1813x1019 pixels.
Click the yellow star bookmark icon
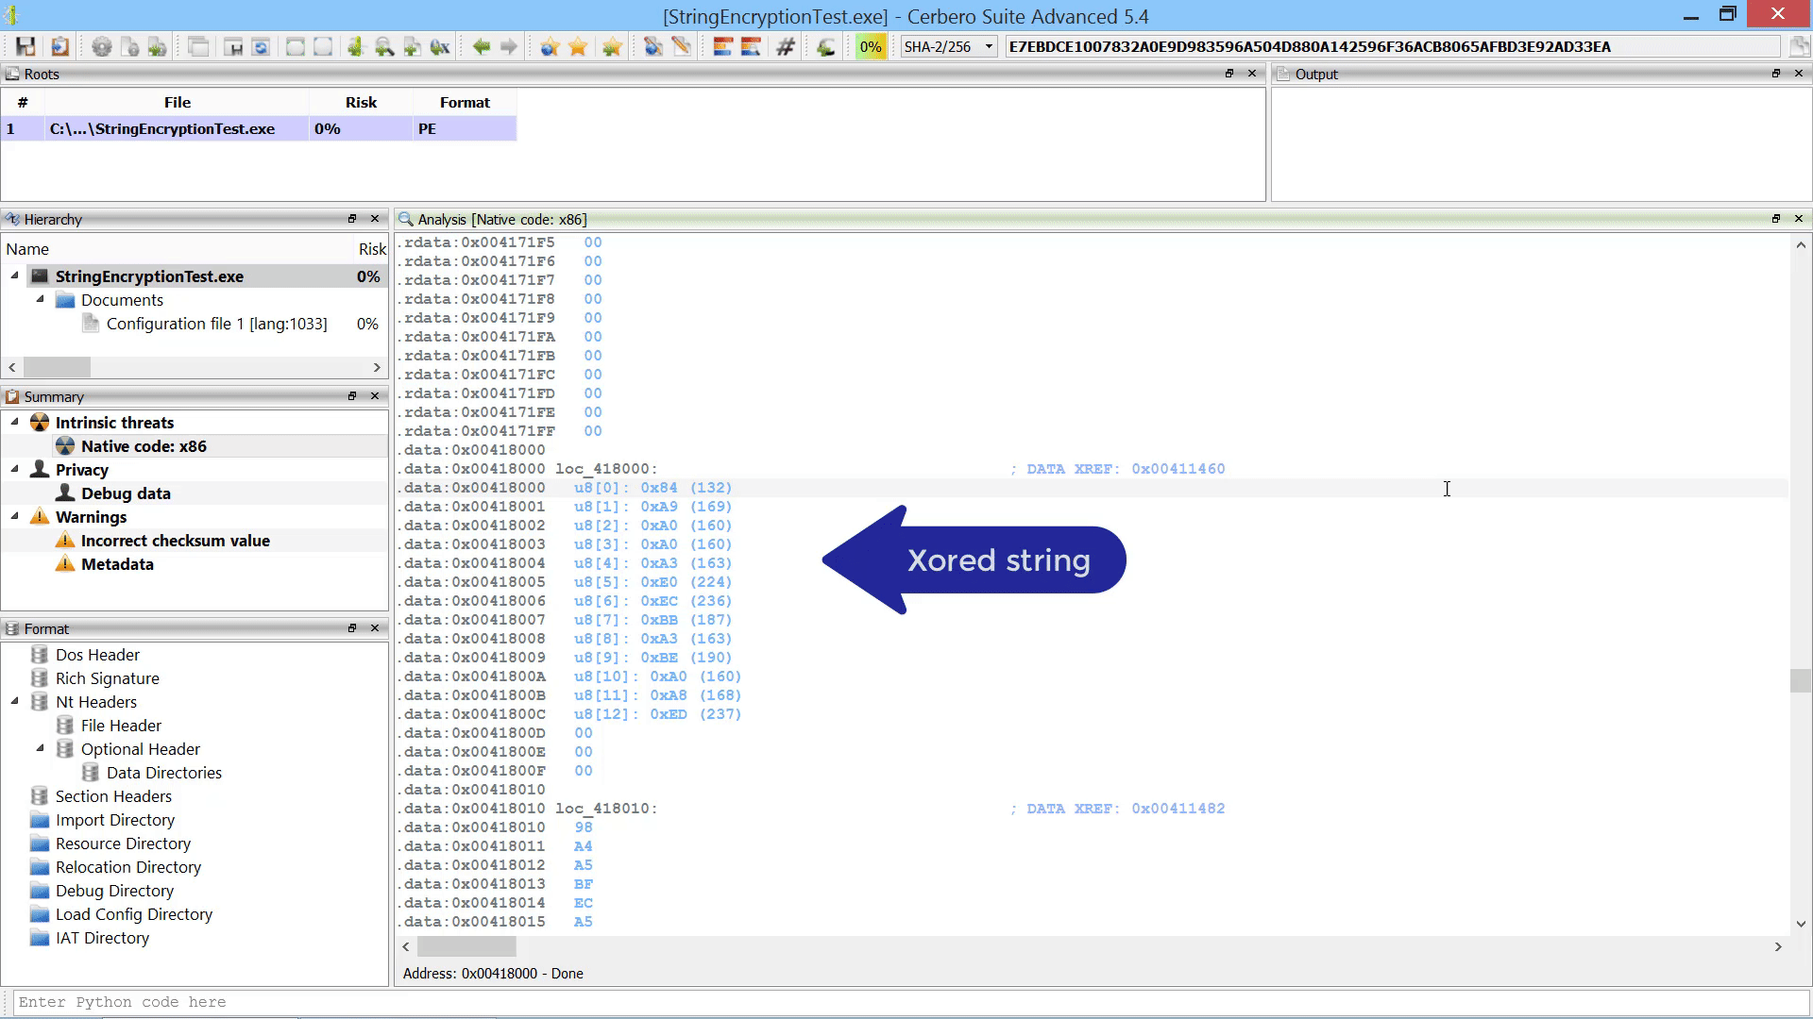point(578,45)
